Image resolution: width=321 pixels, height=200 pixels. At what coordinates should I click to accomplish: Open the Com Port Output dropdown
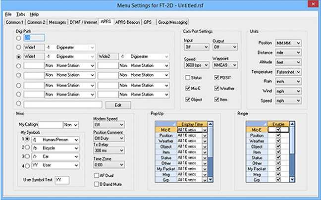tap(225, 47)
